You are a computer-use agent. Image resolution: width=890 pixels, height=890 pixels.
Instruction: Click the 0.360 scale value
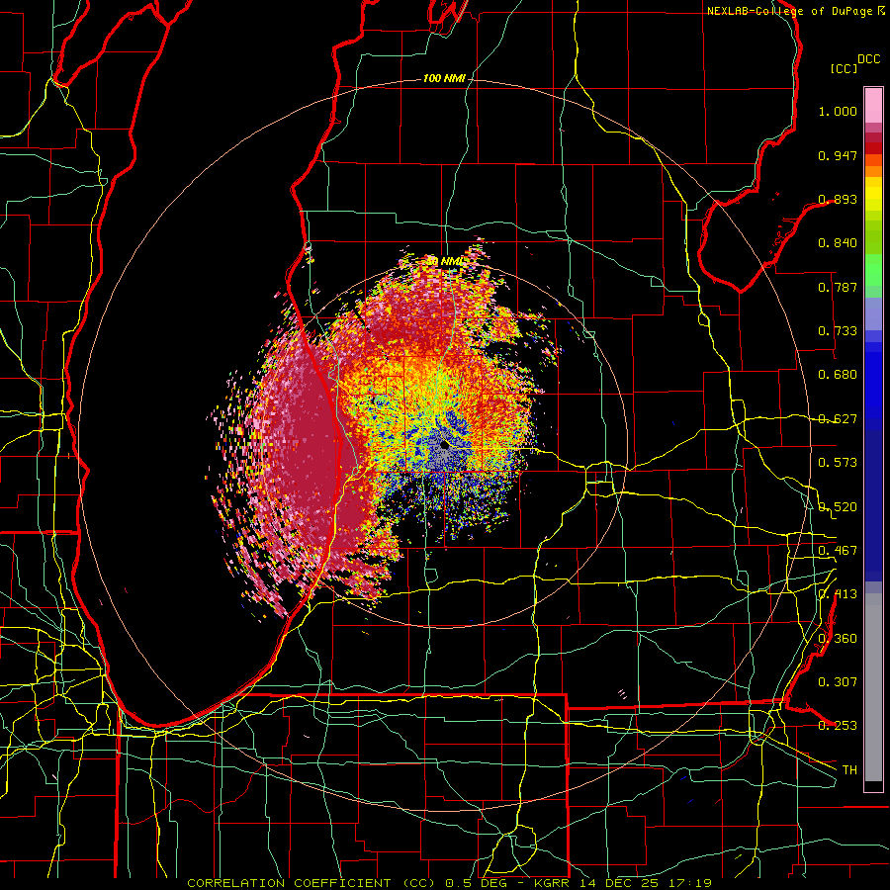(838, 639)
